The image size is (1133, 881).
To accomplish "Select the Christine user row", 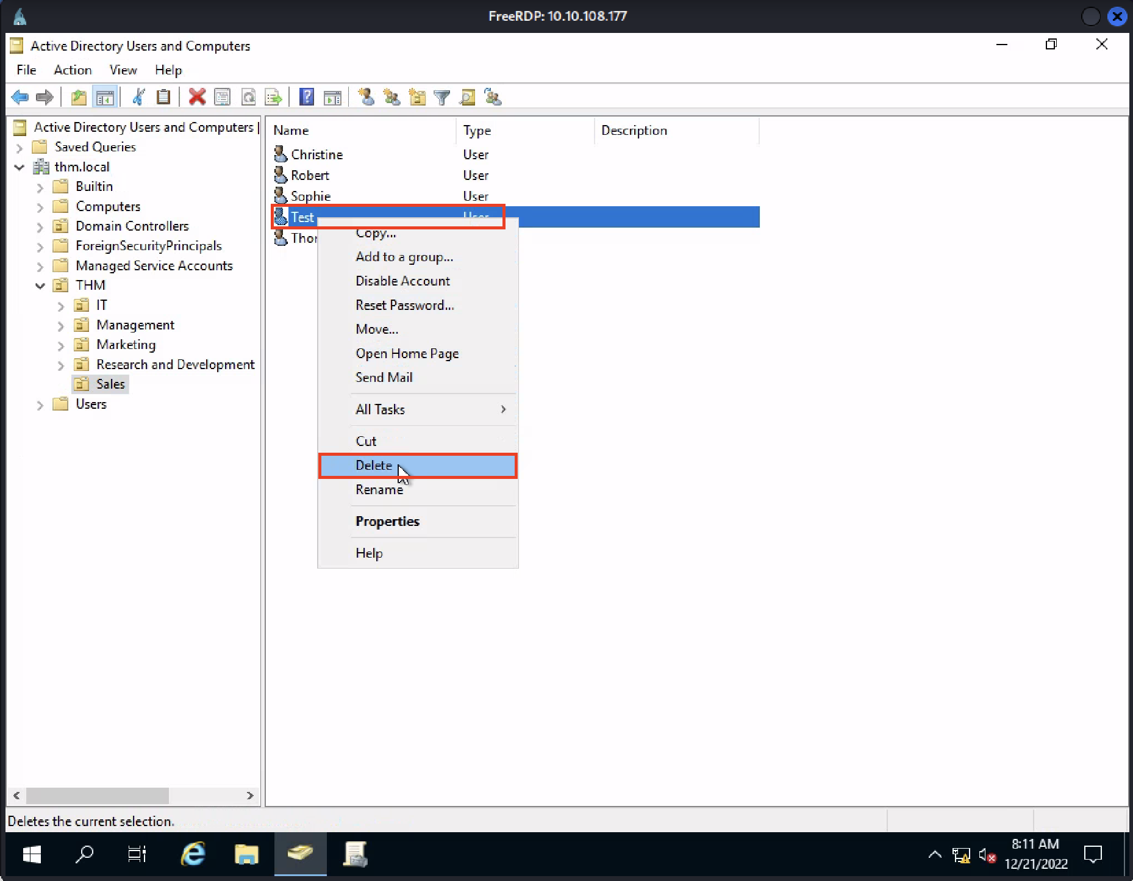I will click(x=515, y=155).
